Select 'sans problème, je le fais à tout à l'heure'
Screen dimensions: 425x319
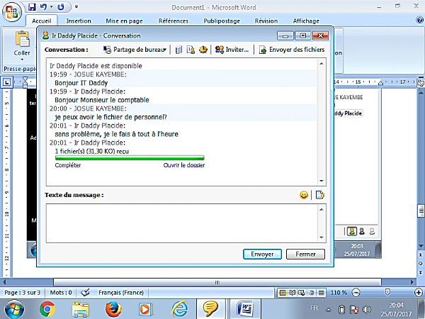coord(117,134)
